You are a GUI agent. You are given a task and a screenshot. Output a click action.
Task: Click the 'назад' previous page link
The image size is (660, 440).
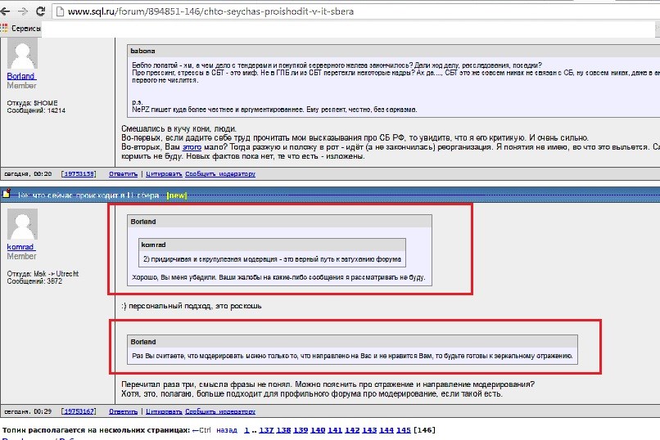tap(227, 430)
